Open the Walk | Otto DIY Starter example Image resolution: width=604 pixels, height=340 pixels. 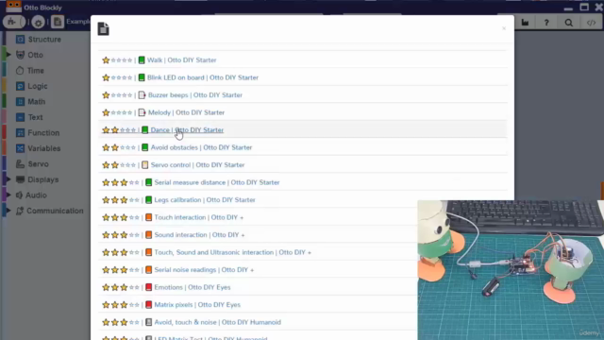coord(181,60)
